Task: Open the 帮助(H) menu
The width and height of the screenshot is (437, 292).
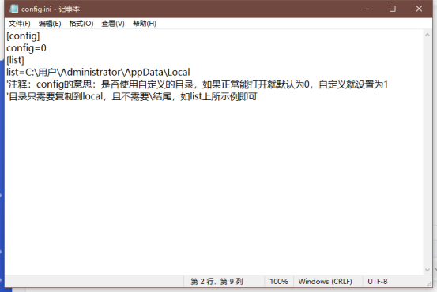Action: pyautogui.click(x=145, y=24)
